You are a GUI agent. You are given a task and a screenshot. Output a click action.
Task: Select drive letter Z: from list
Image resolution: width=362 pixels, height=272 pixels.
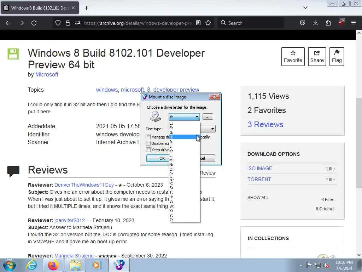coord(184,220)
